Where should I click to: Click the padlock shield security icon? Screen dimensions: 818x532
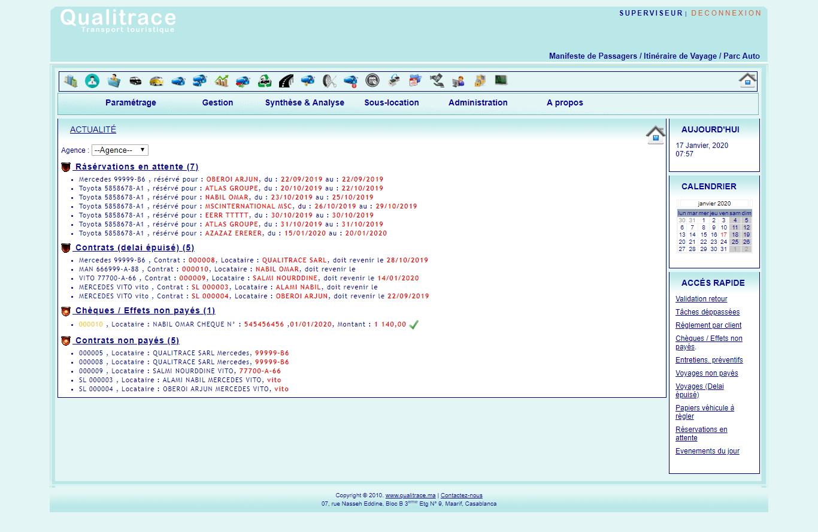point(480,81)
